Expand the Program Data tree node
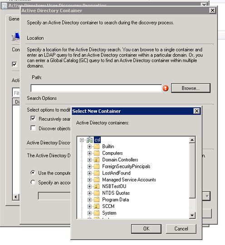The width and height of the screenshot is (225, 245). [x=89, y=200]
